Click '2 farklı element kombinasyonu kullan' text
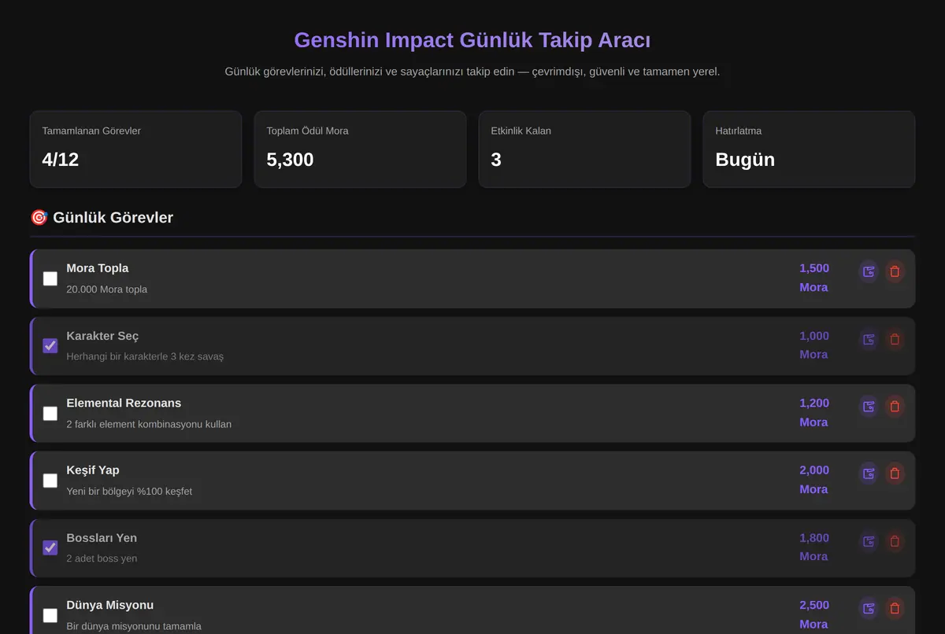Image resolution: width=945 pixels, height=634 pixels. 149,424
